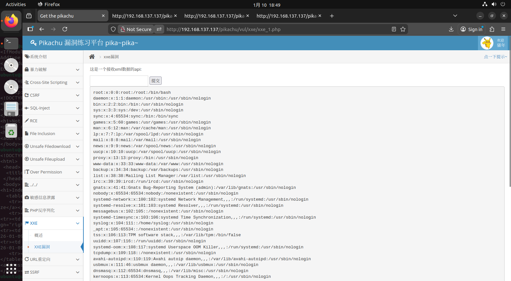The height and width of the screenshot is (281, 511).
Task: Expand the ../../ directory traversal menu
Action: click(53, 185)
